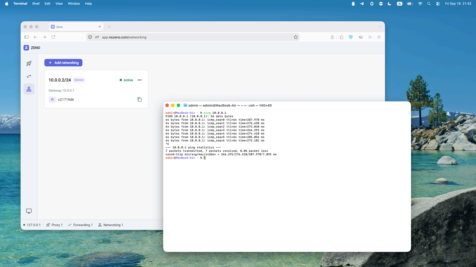Open the Forwarding arrows icon in sidebar
The height and width of the screenshot is (267, 476).
click(x=29, y=76)
